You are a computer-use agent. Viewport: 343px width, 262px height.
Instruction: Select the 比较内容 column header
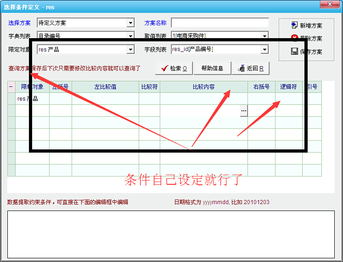point(204,86)
